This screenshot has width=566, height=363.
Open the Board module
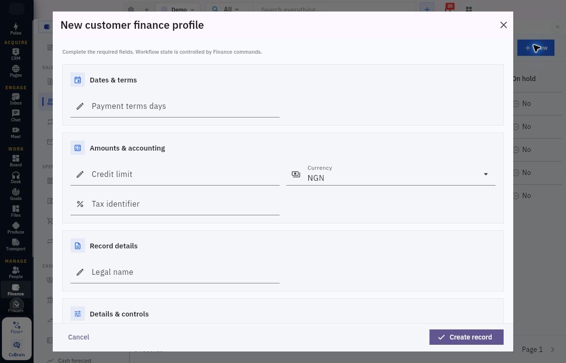15,161
